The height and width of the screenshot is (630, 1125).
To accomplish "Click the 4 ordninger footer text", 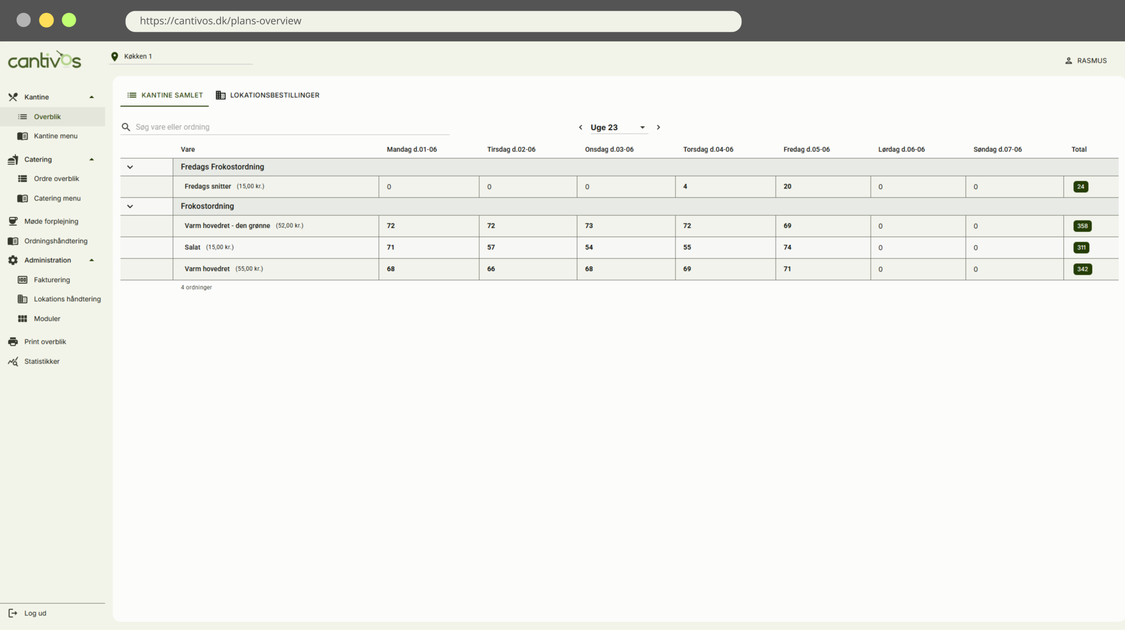I will pyautogui.click(x=196, y=287).
